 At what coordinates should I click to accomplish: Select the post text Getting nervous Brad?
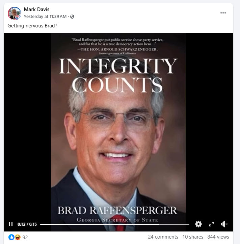32,26
